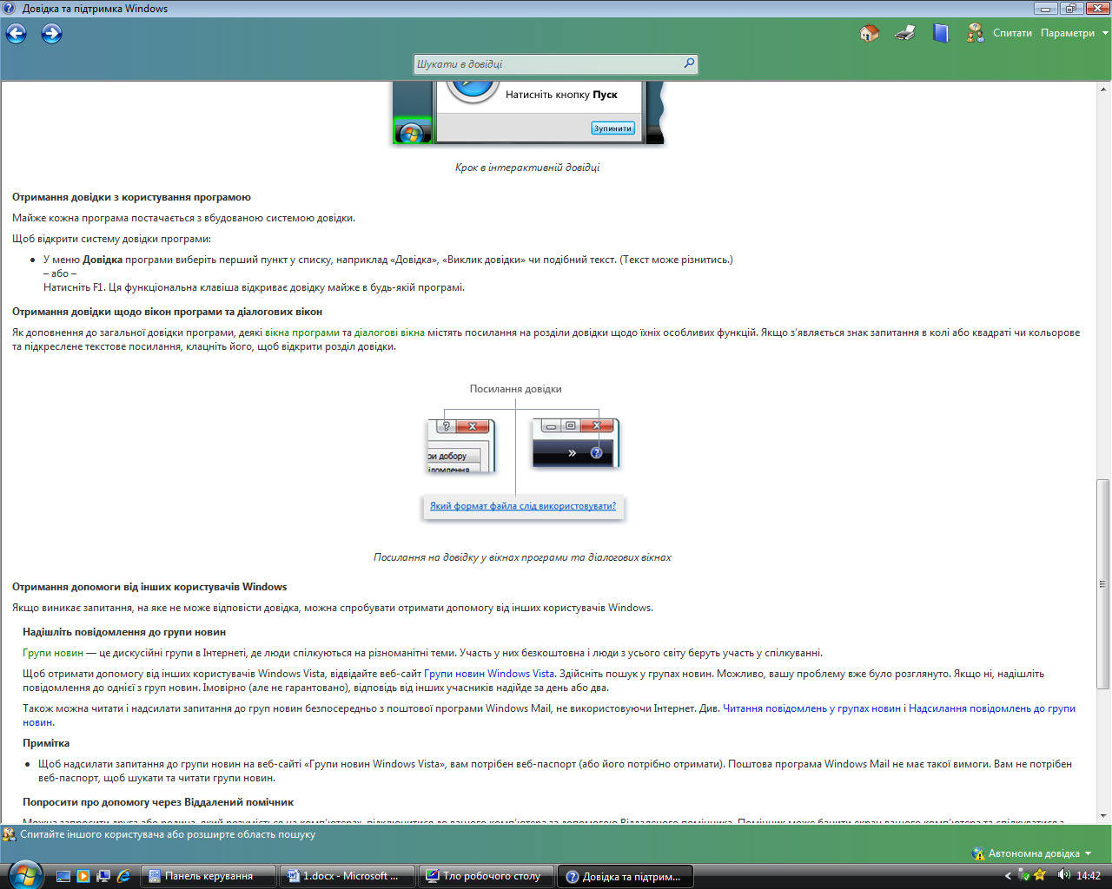1112x889 pixels.
Task: Click Switch between windows quick launch icon
Action: (x=103, y=876)
